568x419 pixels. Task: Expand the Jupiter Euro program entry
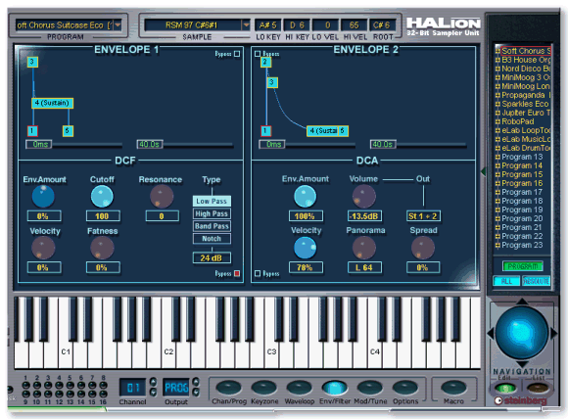tap(497, 113)
